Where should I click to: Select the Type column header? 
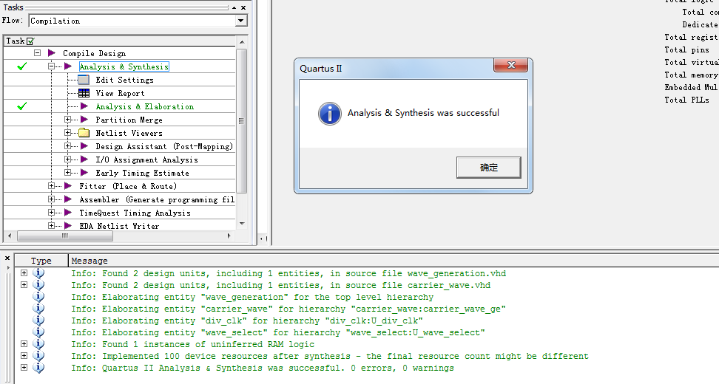point(41,261)
